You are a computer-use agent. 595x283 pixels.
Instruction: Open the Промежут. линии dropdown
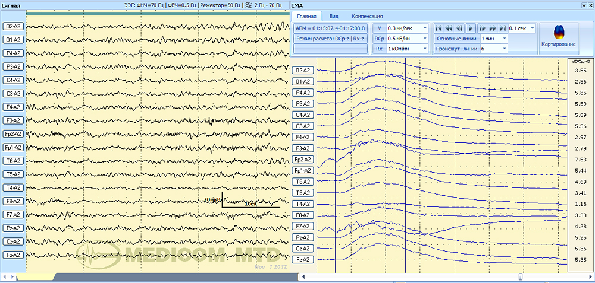click(505, 49)
